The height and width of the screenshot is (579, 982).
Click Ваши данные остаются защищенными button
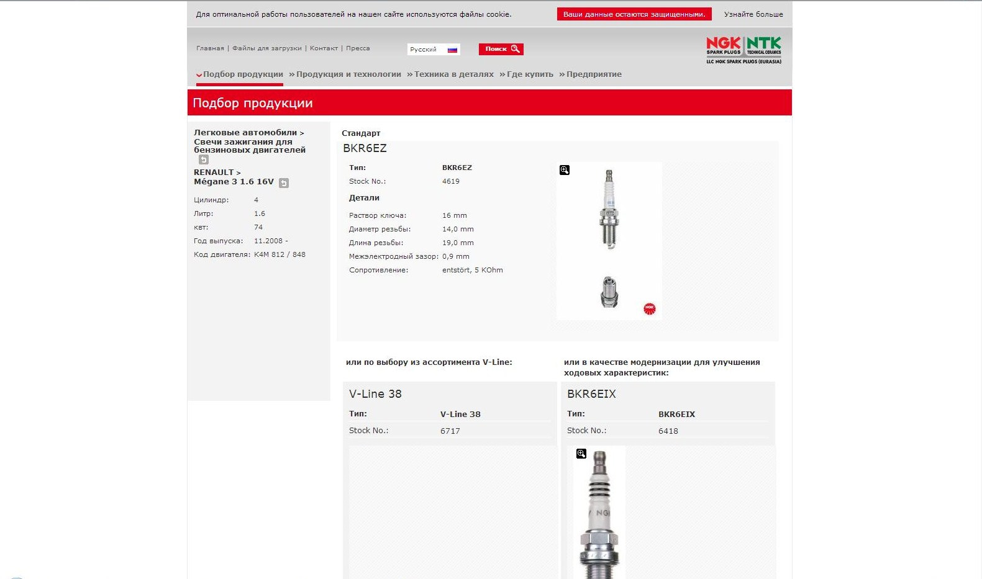(x=634, y=14)
